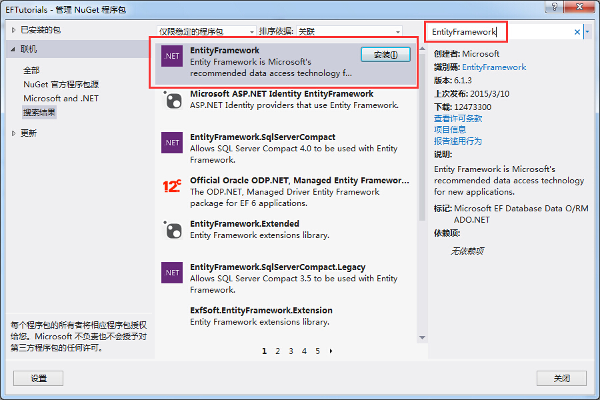The image size is (600, 400).
Task: Click current page number 1
Action: tap(264, 351)
